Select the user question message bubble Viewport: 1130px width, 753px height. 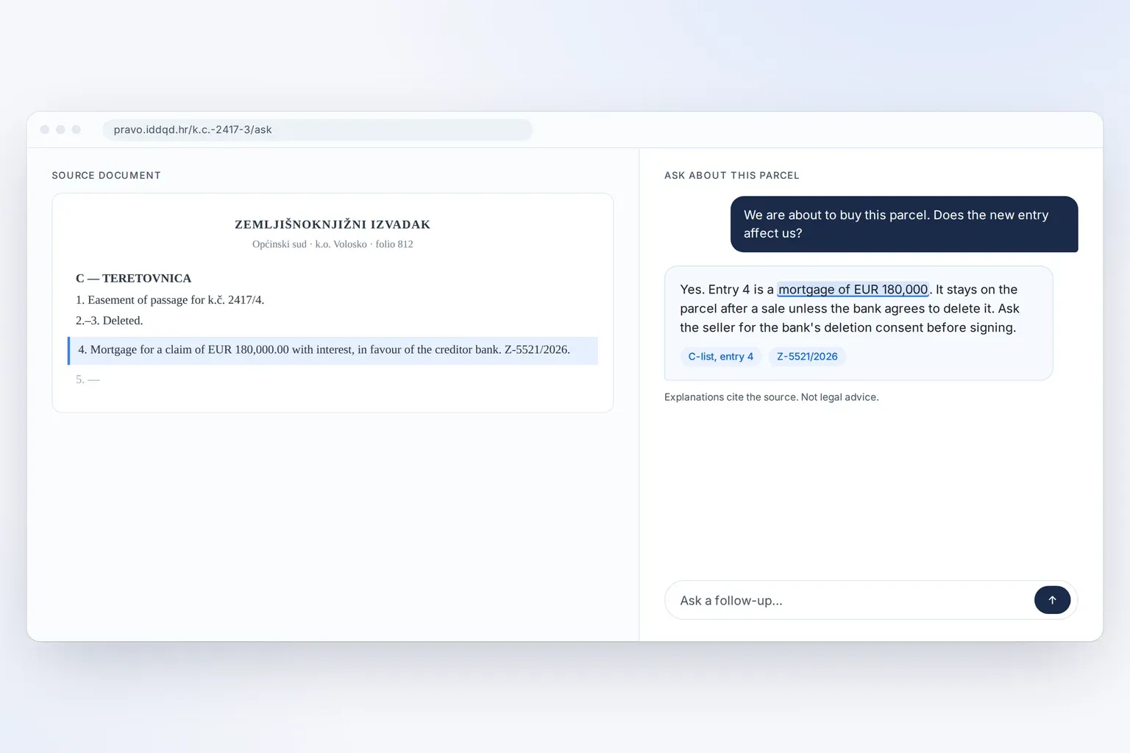pos(904,224)
